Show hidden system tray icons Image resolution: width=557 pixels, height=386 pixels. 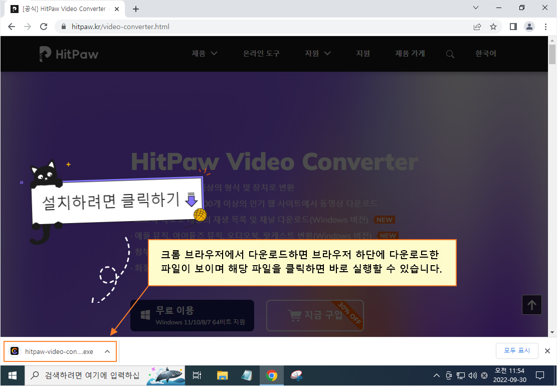pyautogui.click(x=437, y=375)
